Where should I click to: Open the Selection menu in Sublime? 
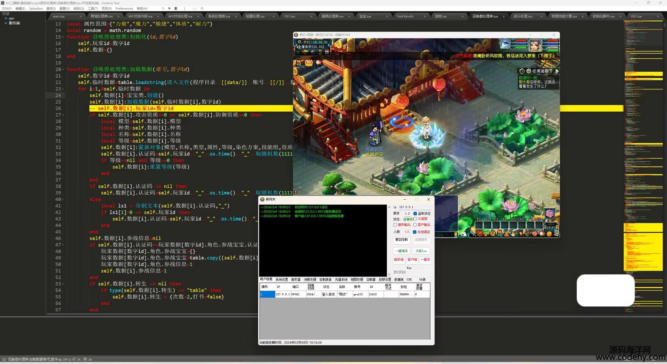(36, 8)
